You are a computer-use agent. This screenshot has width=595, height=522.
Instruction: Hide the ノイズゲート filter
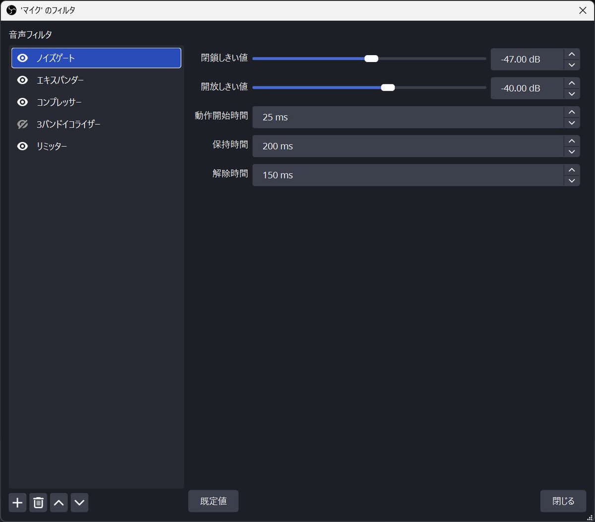[22, 58]
